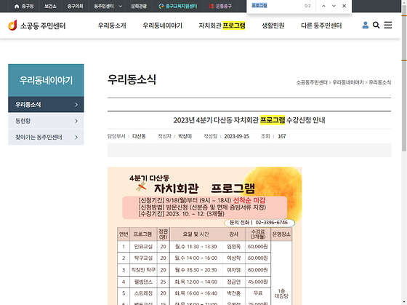407x305 pixels.
Task: Click the chevron beside 찾아가는 동주민센터
Action: [76, 137]
